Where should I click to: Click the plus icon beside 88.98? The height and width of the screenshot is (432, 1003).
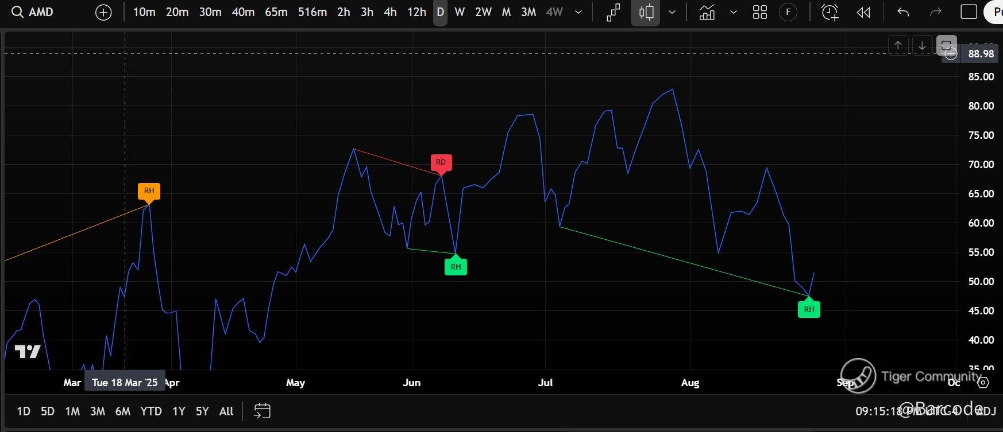point(951,54)
